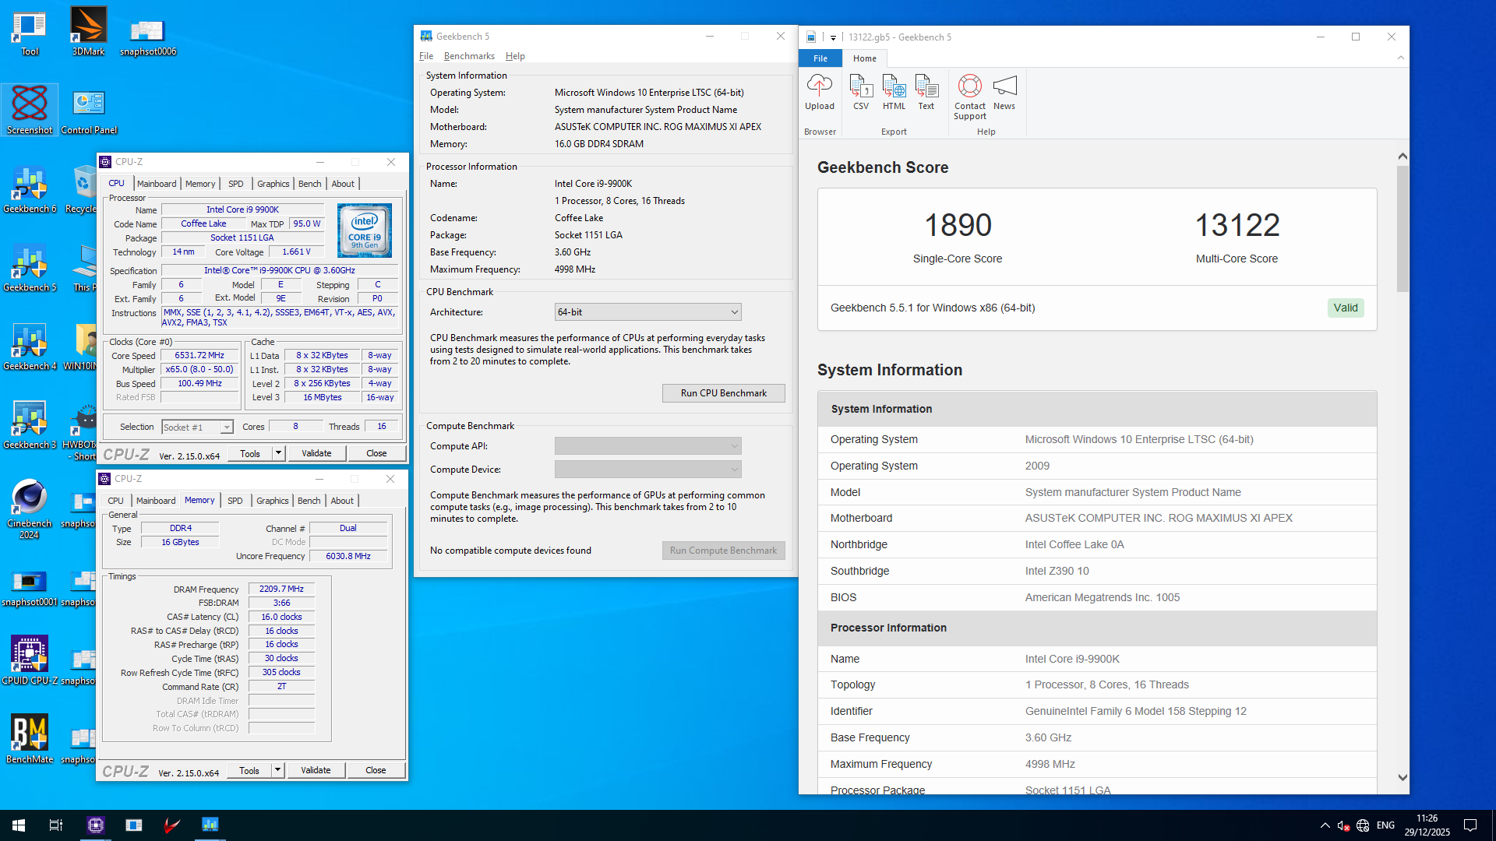Open the Help menu in Geekbench 5
The image size is (1496, 841).
(x=515, y=56)
